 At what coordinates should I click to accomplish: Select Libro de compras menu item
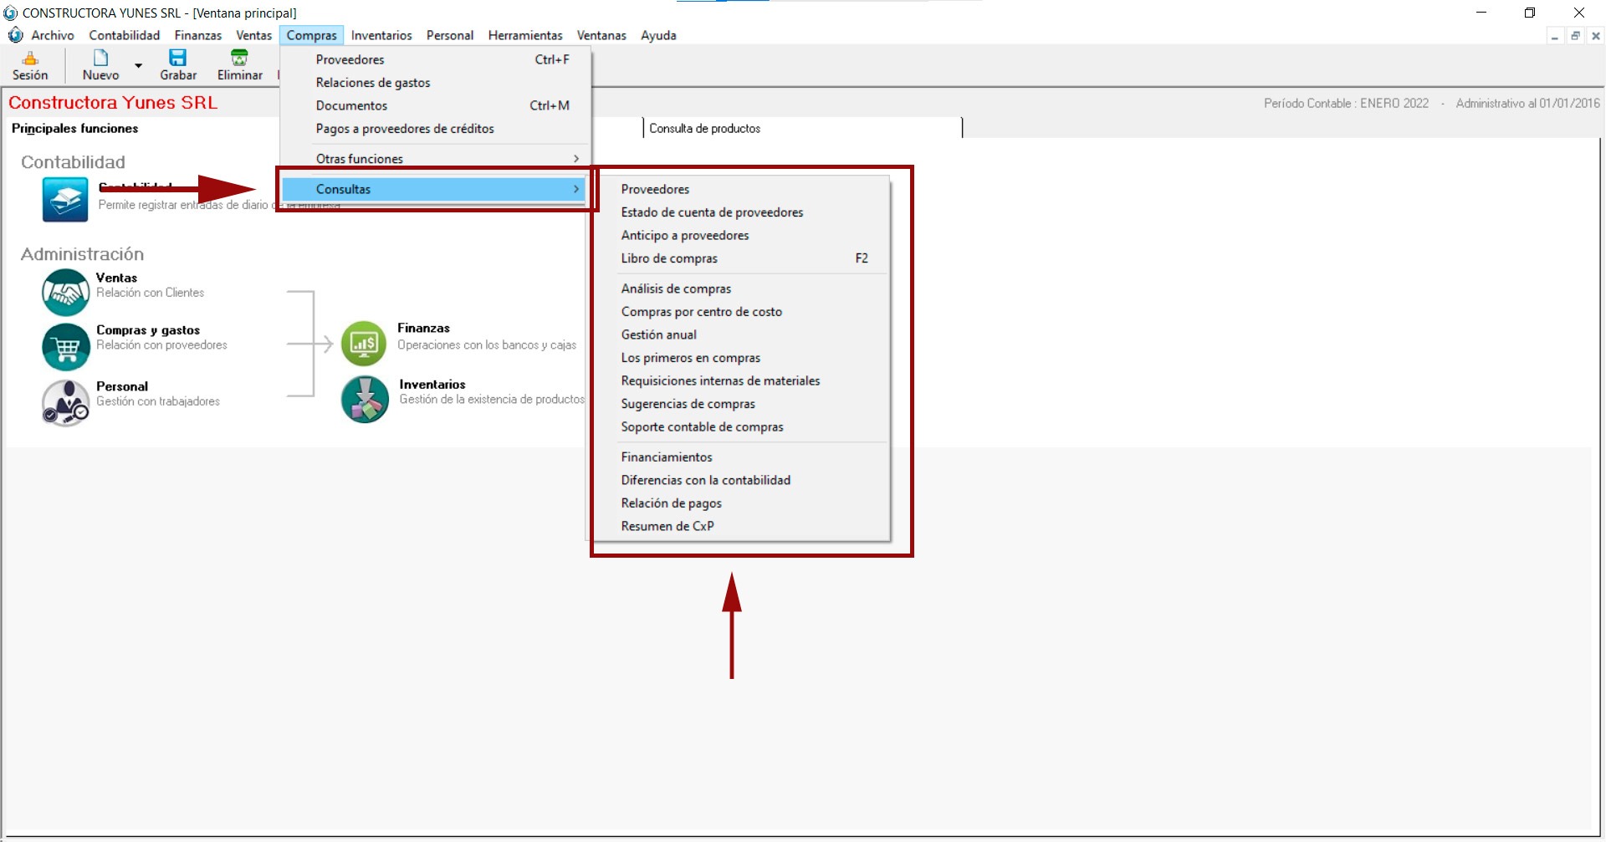tap(669, 258)
